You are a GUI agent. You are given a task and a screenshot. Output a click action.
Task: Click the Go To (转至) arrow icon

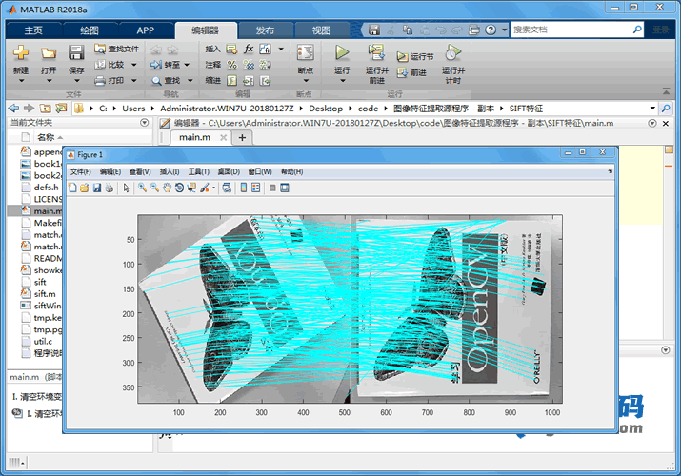coord(156,65)
